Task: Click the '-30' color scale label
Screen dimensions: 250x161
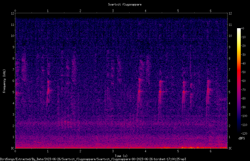Action: coord(243,55)
